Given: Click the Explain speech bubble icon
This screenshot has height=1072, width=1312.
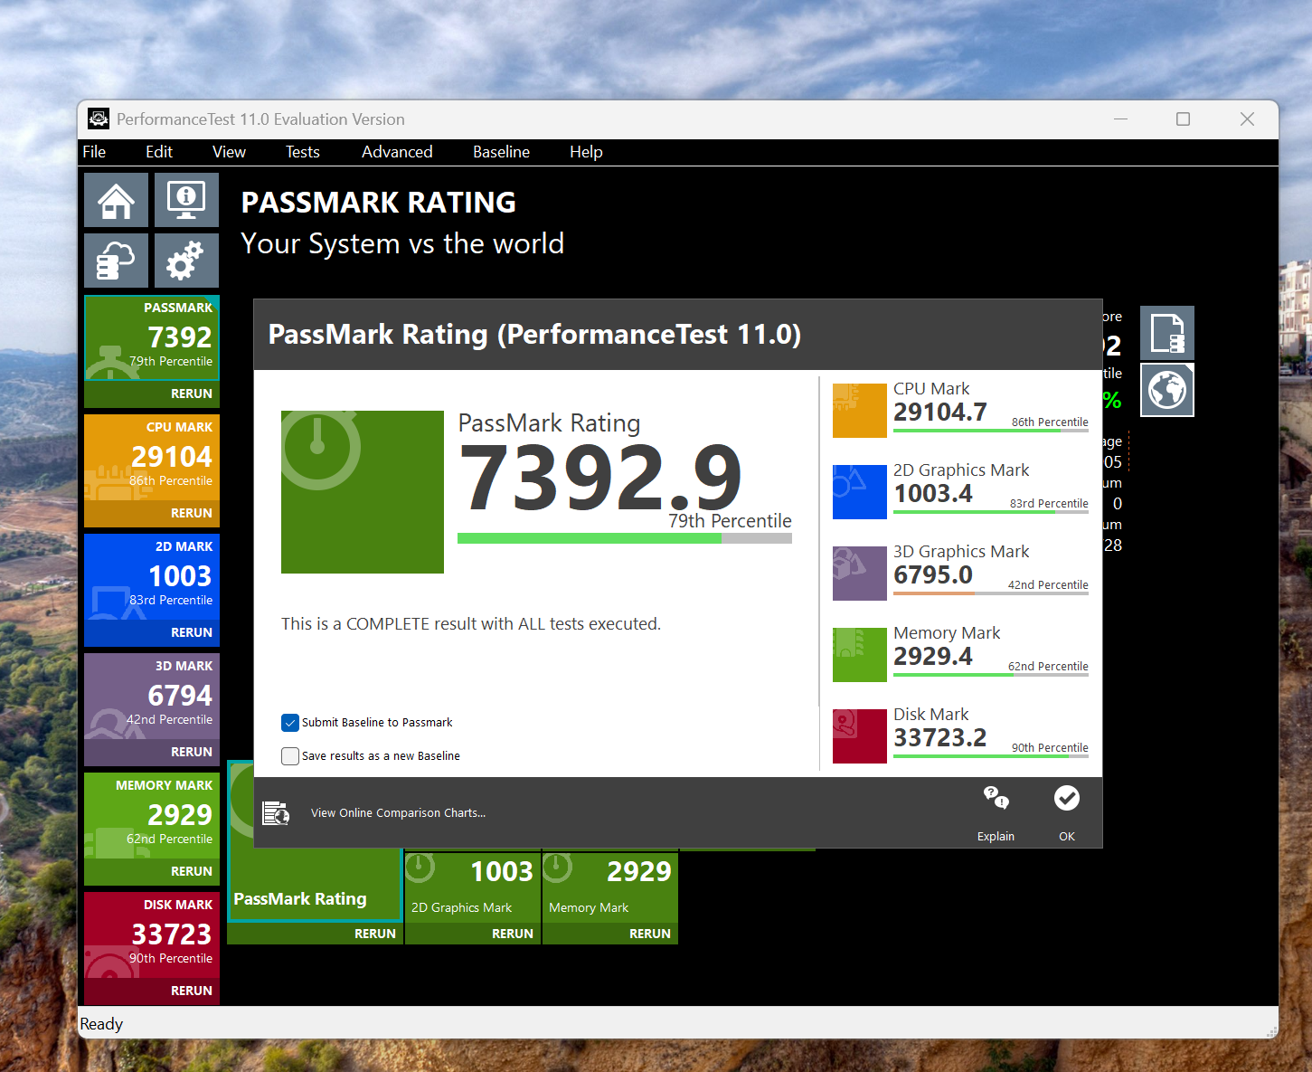Looking at the screenshot, I should click(996, 798).
